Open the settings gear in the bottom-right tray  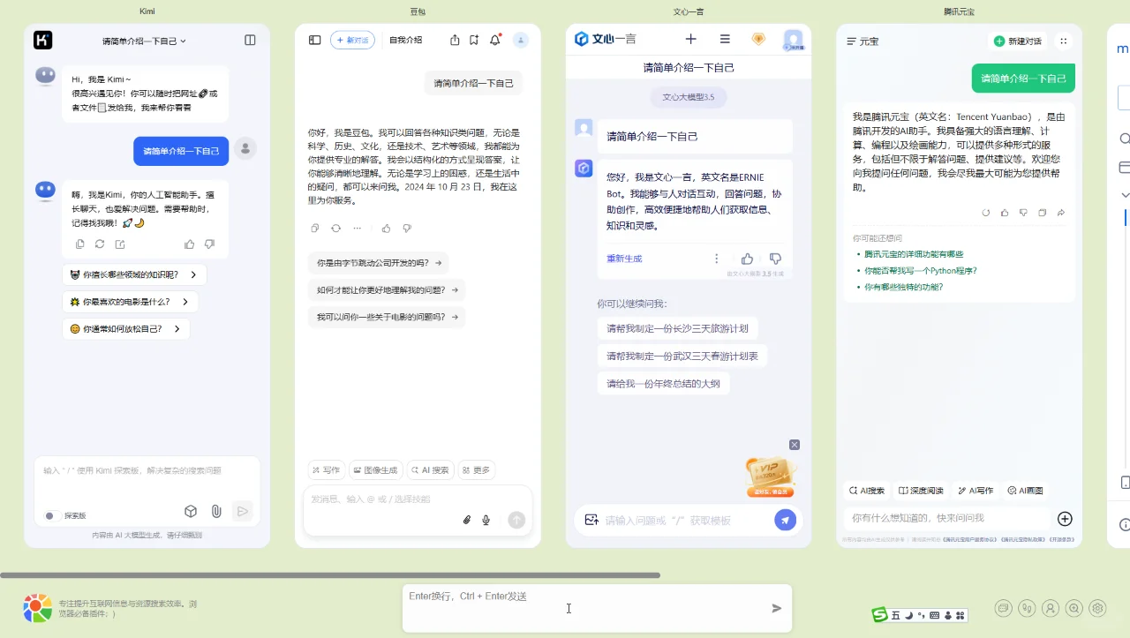1096,608
